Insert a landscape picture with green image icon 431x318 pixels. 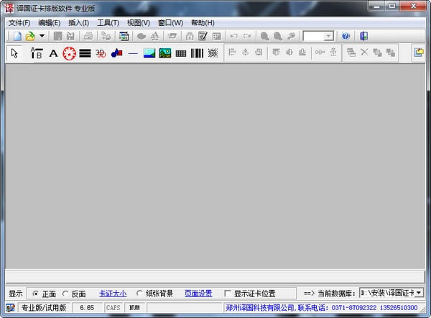pos(165,53)
